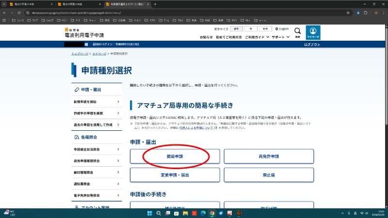Viewport: 388px width, 218px height.
Task: Click the 再免許申請 button
Action: pos(269,156)
